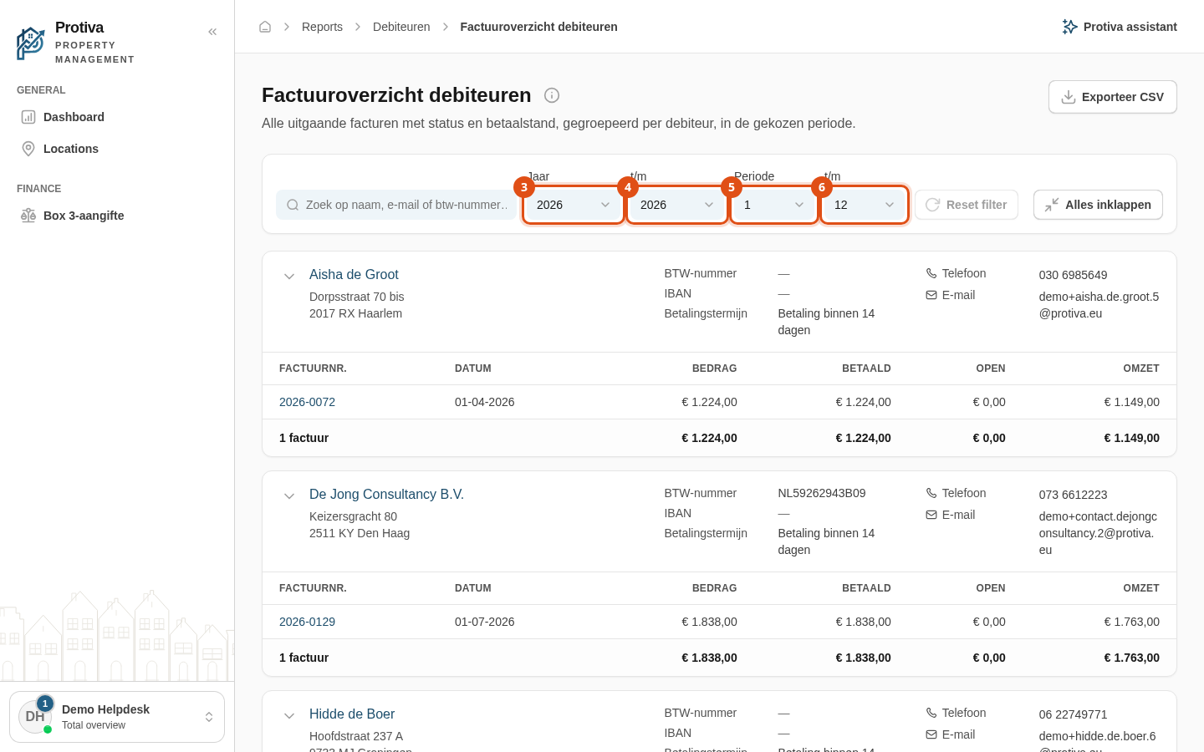
Task: Open debtor Hidde de Boer
Action: coord(352,714)
